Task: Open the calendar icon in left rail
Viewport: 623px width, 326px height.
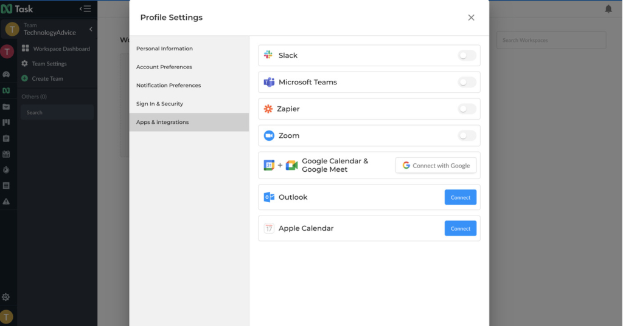Action: [x=6, y=154]
